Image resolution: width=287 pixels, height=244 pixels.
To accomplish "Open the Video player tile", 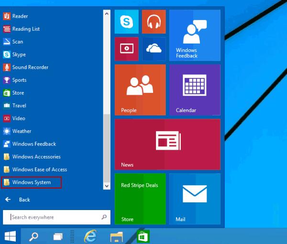I will (126, 49).
